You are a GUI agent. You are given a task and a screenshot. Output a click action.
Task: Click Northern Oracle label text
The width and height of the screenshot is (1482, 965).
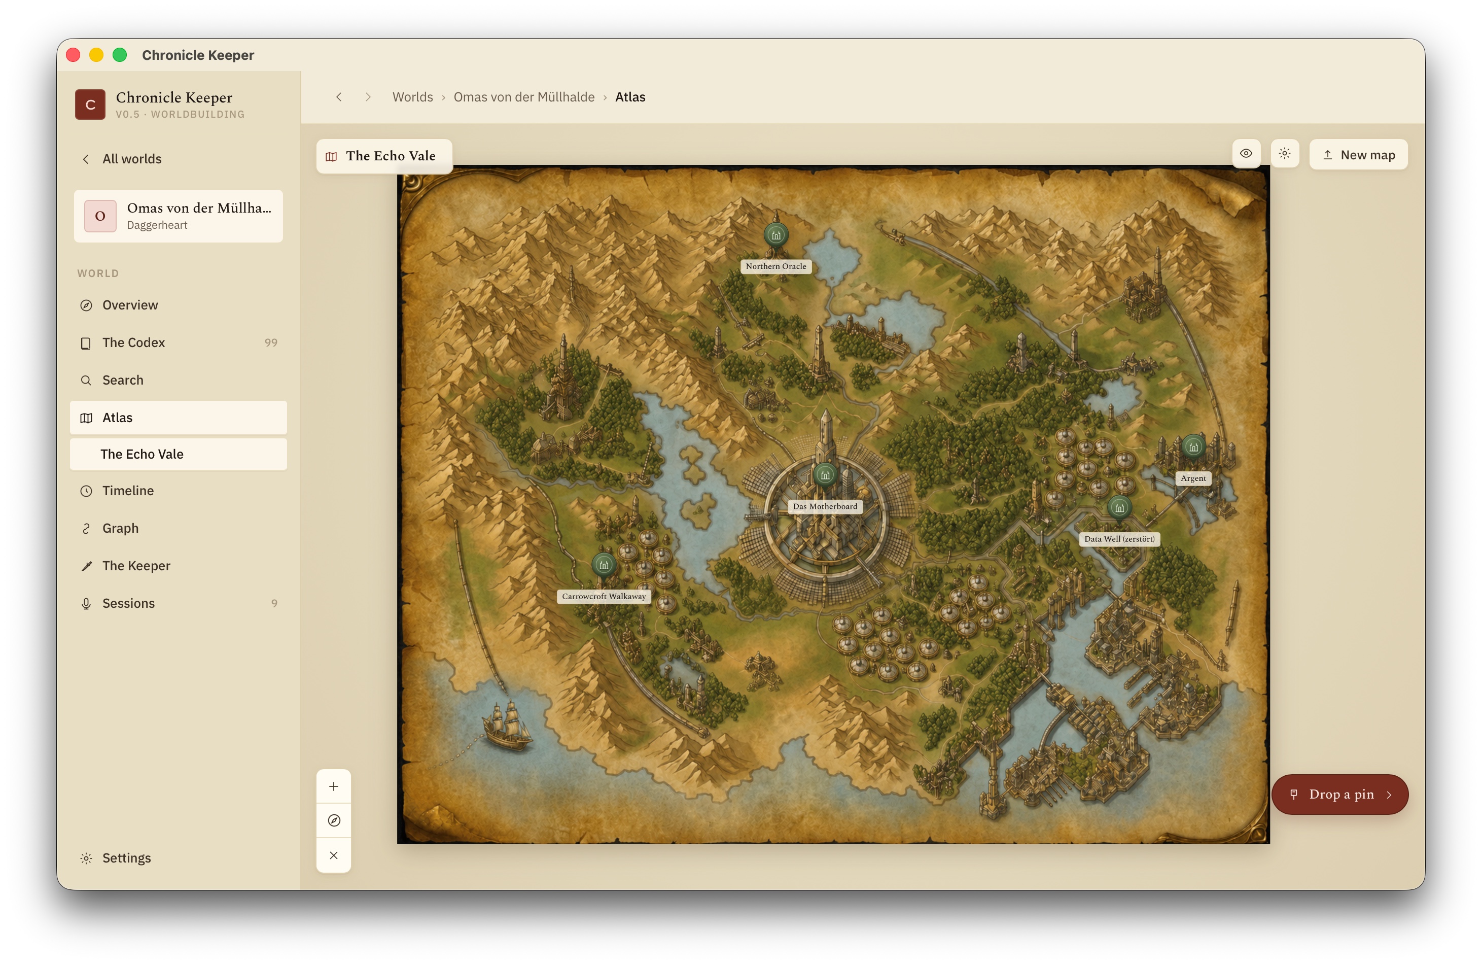(x=776, y=266)
